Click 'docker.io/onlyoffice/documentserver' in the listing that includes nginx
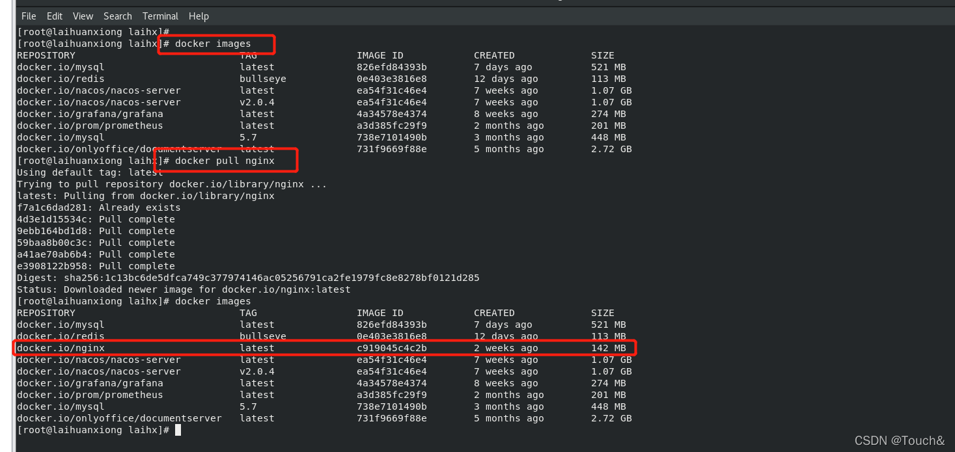The image size is (955, 452). tap(119, 418)
